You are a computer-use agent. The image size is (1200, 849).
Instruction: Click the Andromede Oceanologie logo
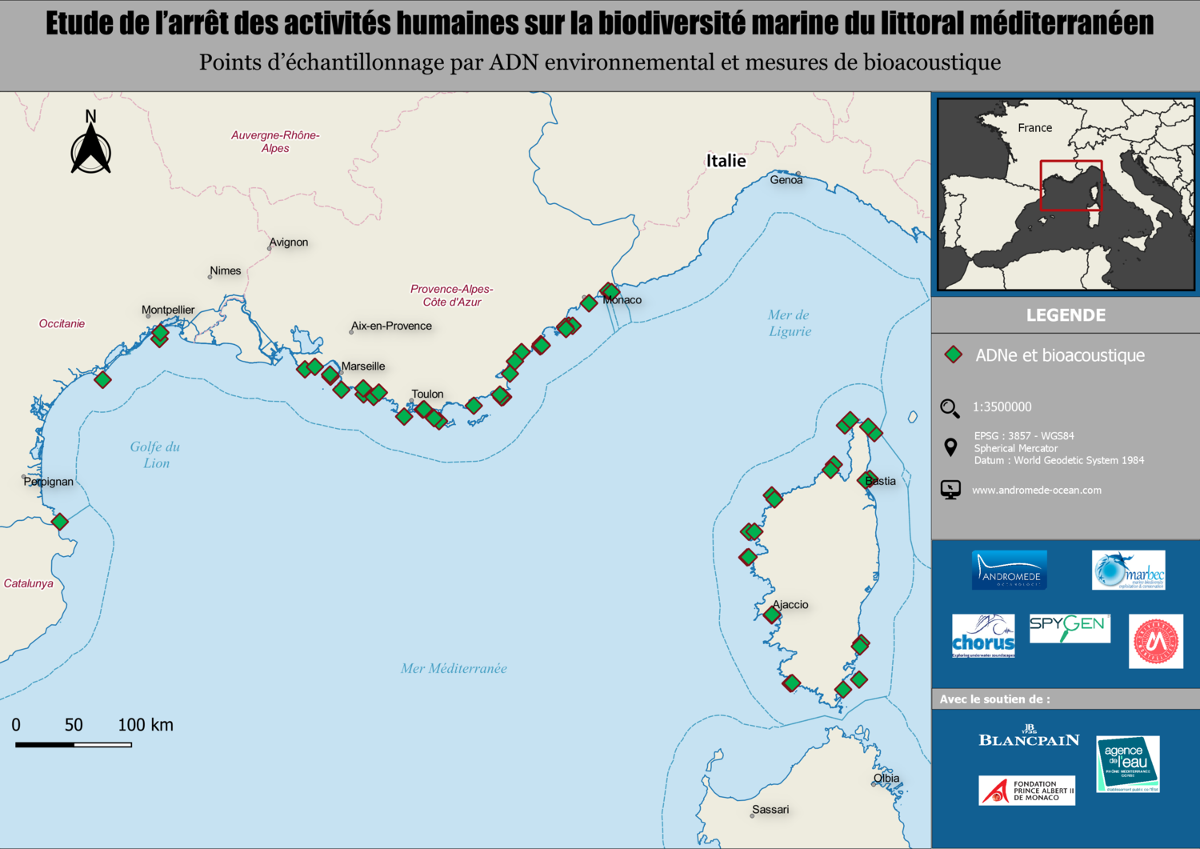(1009, 570)
